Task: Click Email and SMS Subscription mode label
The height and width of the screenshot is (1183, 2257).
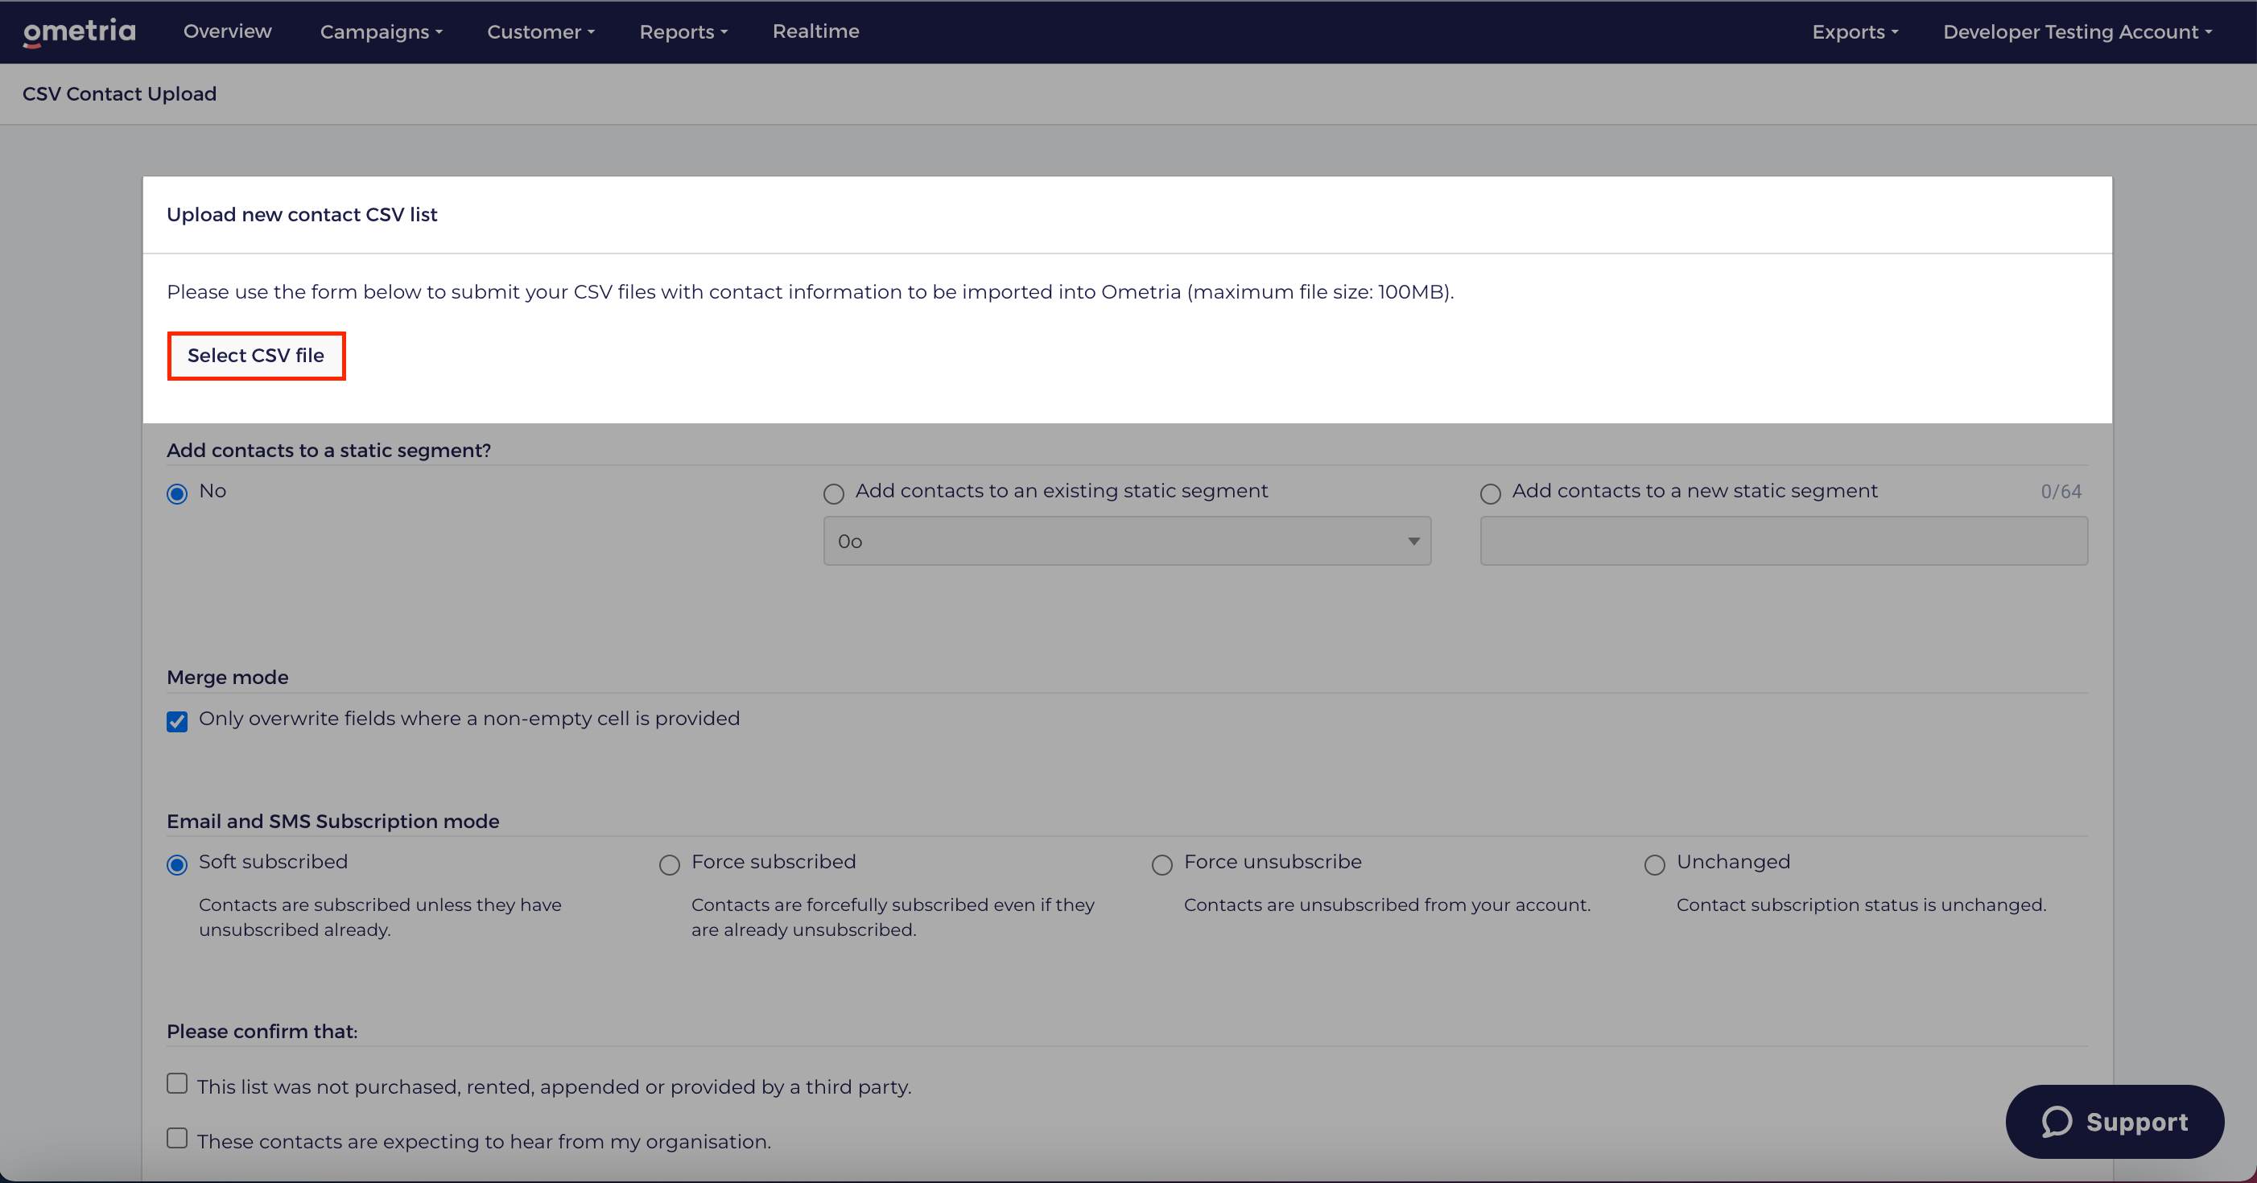Action: point(333,821)
